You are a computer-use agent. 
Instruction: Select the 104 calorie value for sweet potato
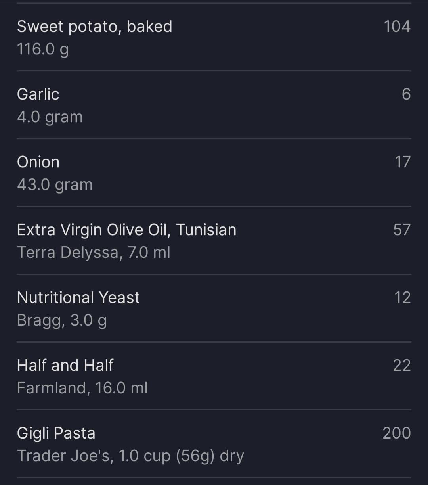coord(397,27)
